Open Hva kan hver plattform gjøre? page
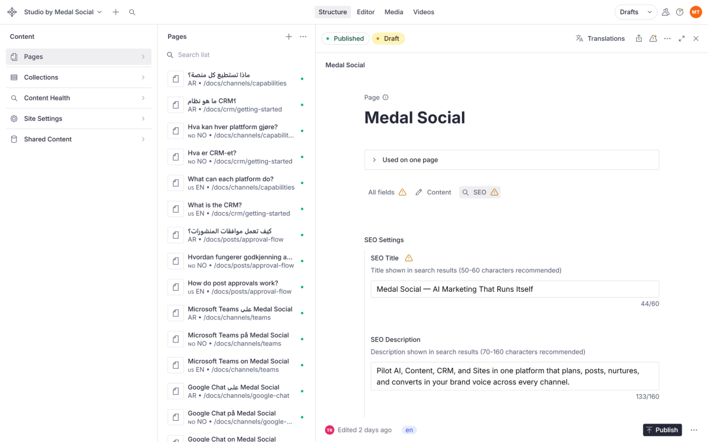 (236, 131)
